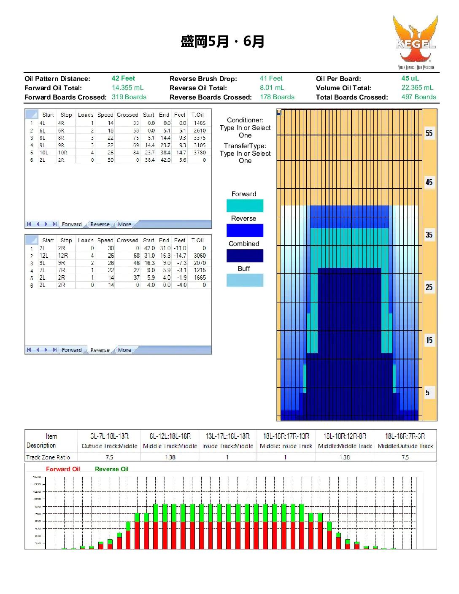The height and width of the screenshot is (594, 459).
Task: Open the Reverse tab in the upper table
Action: (x=100, y=224)
